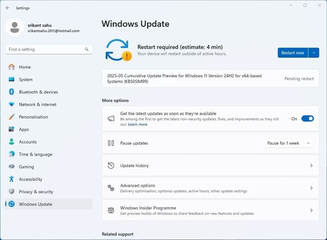This screenshot has height=240, width=327.
Task: Click the Apps icon in sidebar
Action: coord(12,129)
